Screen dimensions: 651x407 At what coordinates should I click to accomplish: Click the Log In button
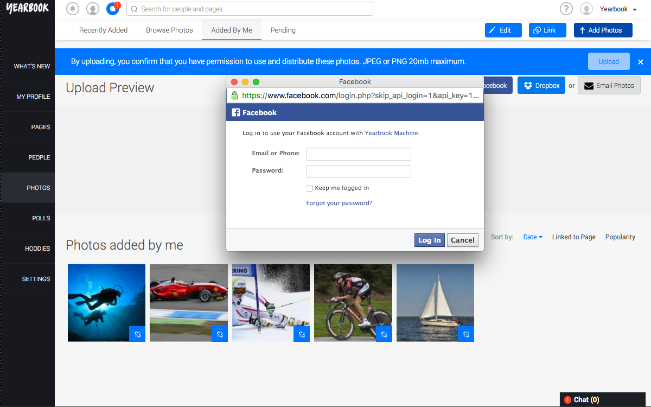point(429,240)
